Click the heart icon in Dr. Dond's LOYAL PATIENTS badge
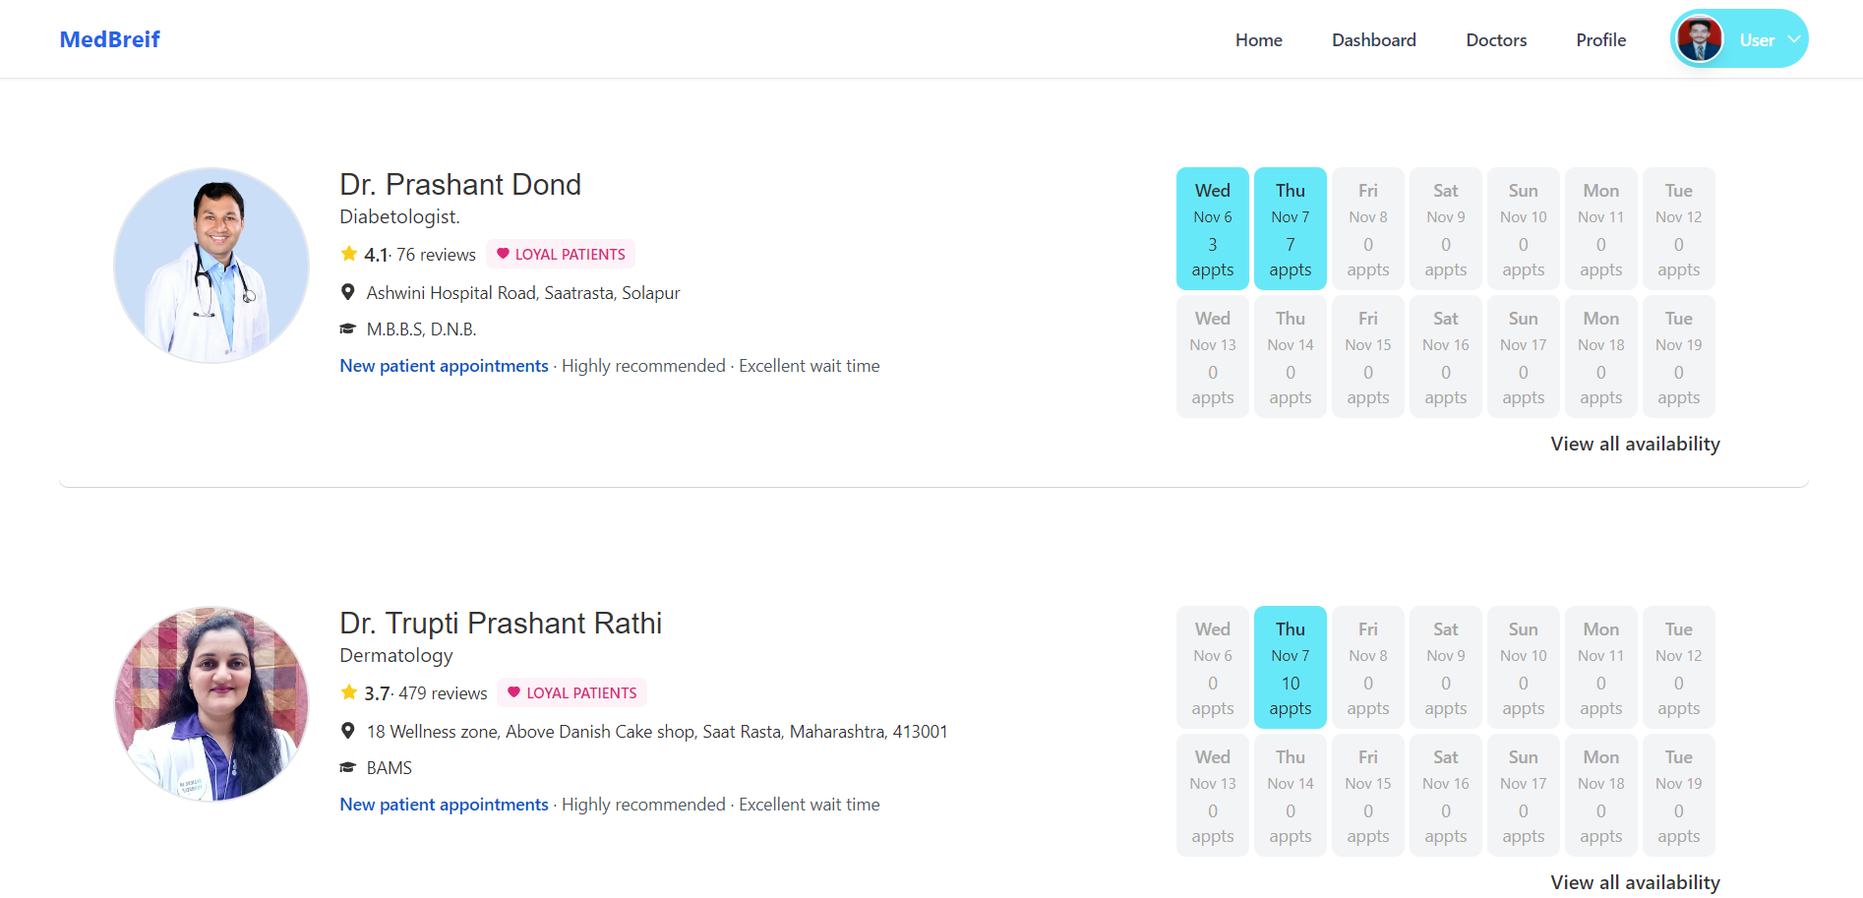The image size is (1863, 898). click(x=505, y=254)
